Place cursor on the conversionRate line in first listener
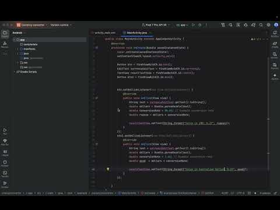280x210 pixels. (171, 110)
